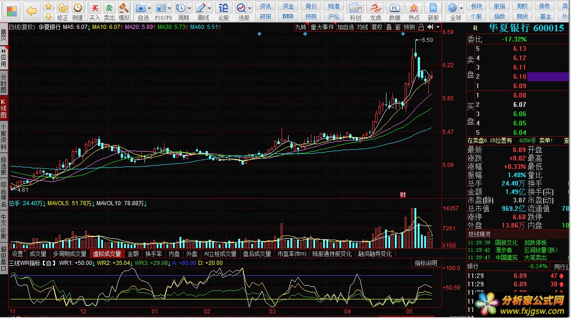This screenshot has width=572, height=319.
Task: Click the BBD button
Action: pyautogui.click(x=288, y=16)
